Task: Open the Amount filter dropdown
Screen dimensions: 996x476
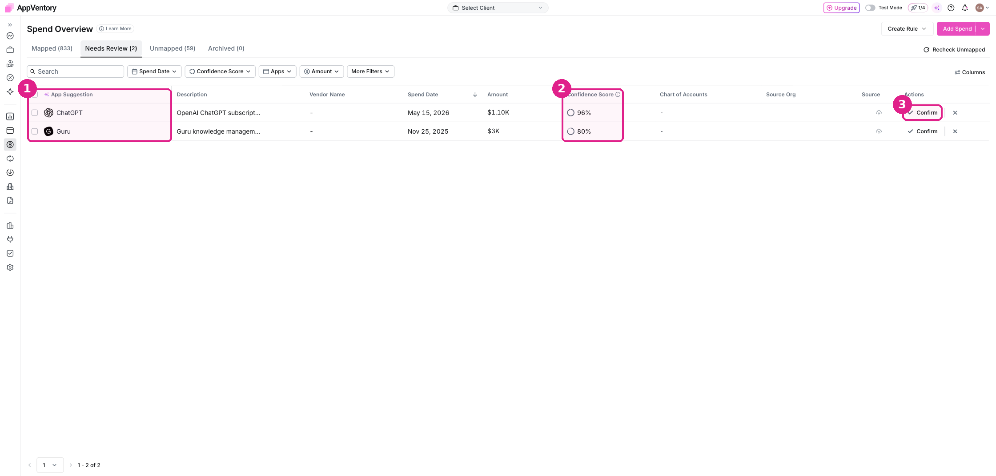Action: 321,71
